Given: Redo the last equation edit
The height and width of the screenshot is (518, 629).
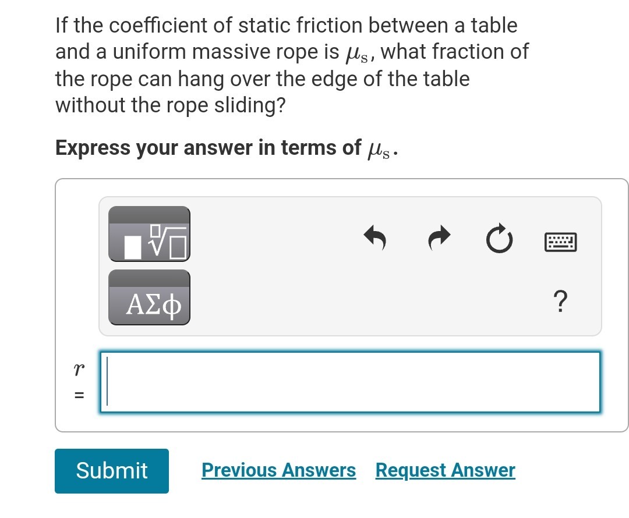Looking at the screenshot, I should pos(438,239).
